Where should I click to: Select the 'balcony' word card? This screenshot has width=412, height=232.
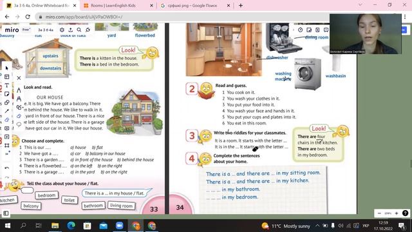click(x=31, y=206)
